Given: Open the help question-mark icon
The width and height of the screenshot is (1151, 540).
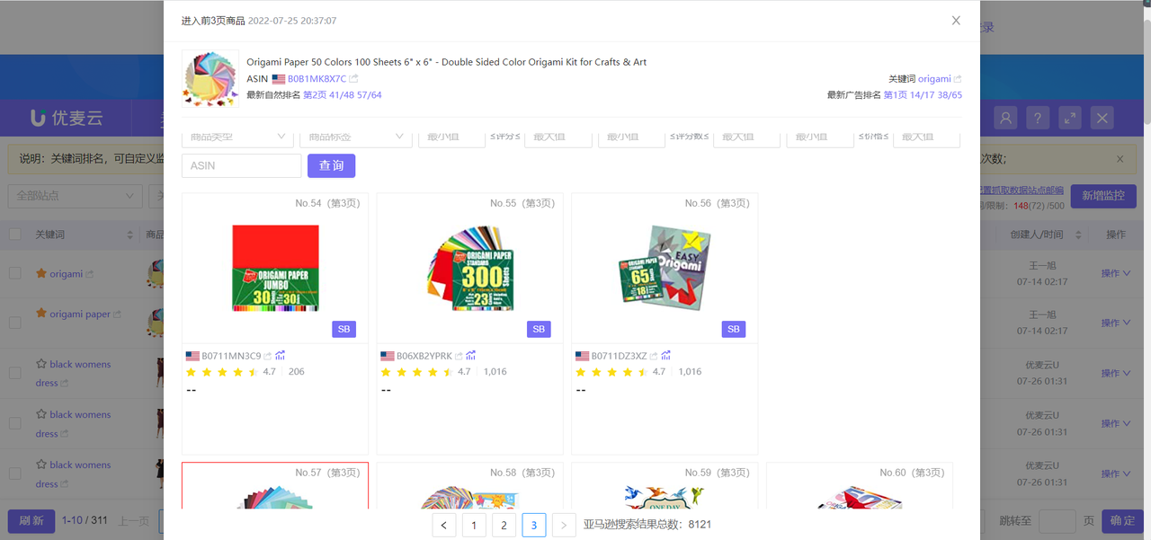Looking at the screenshot, I should pos(1037,117).
